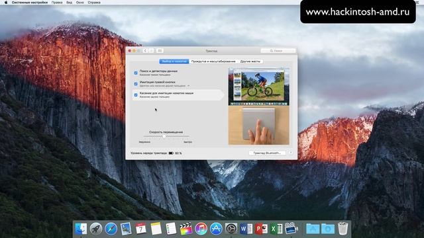424x238 pixels.
Task: Open App Store icon in dock
Action: (216, 229)
